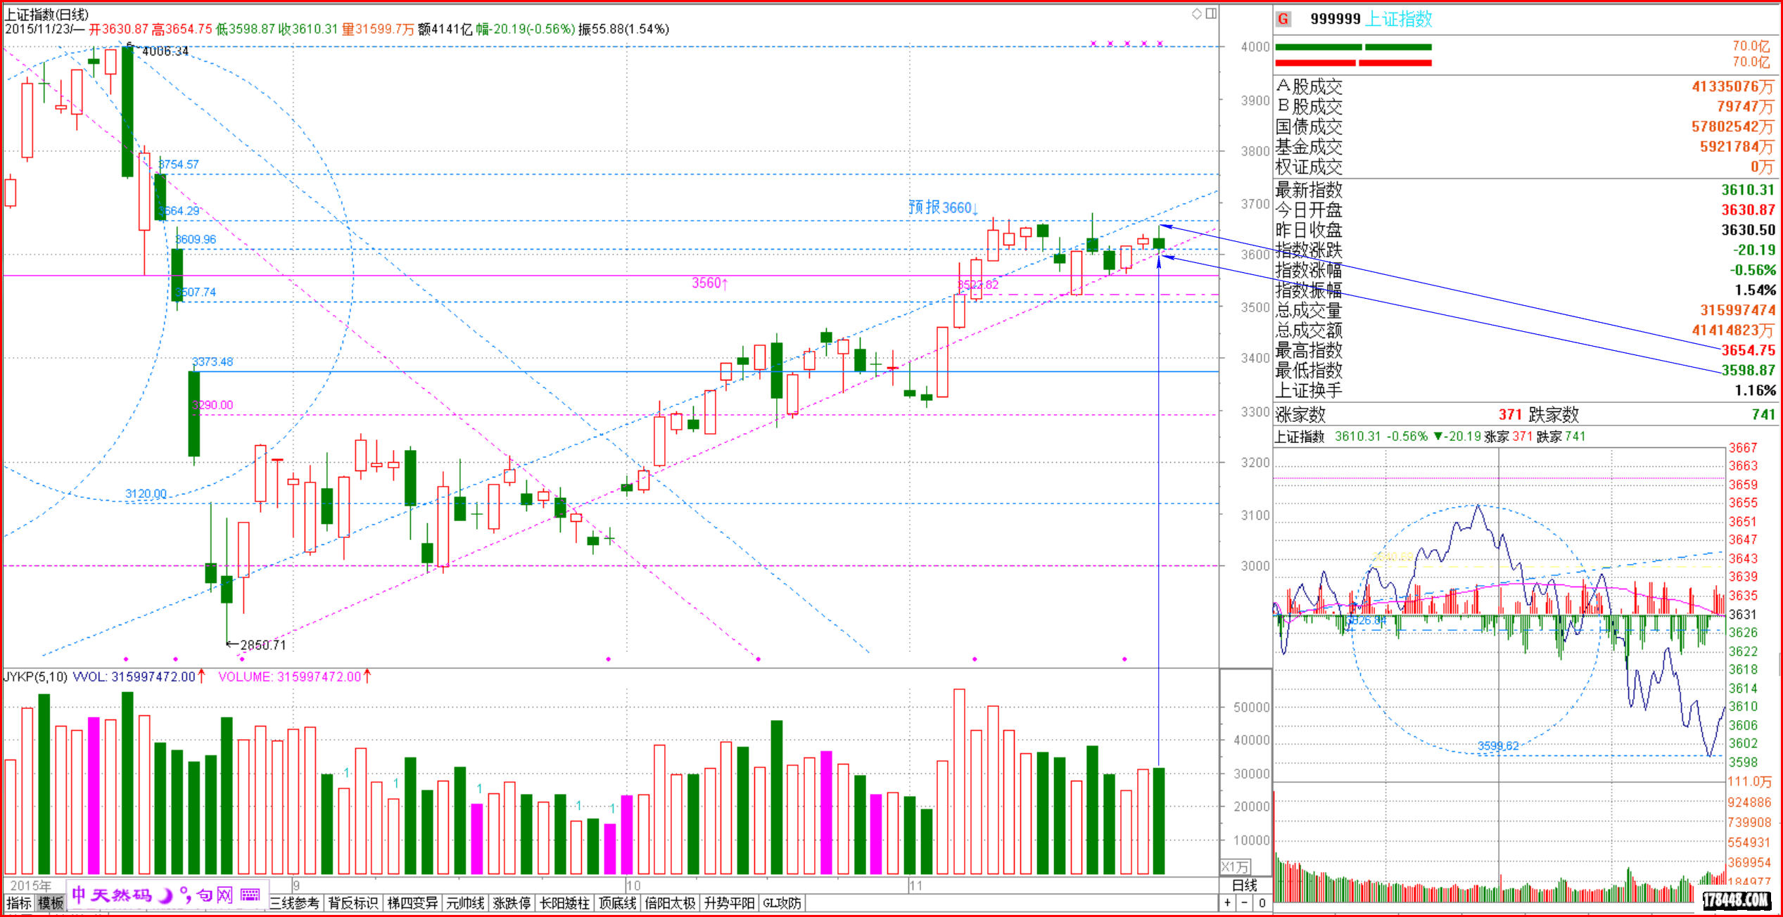
Task: Click the 3373.48 price level label
Action: coord(212,361)
